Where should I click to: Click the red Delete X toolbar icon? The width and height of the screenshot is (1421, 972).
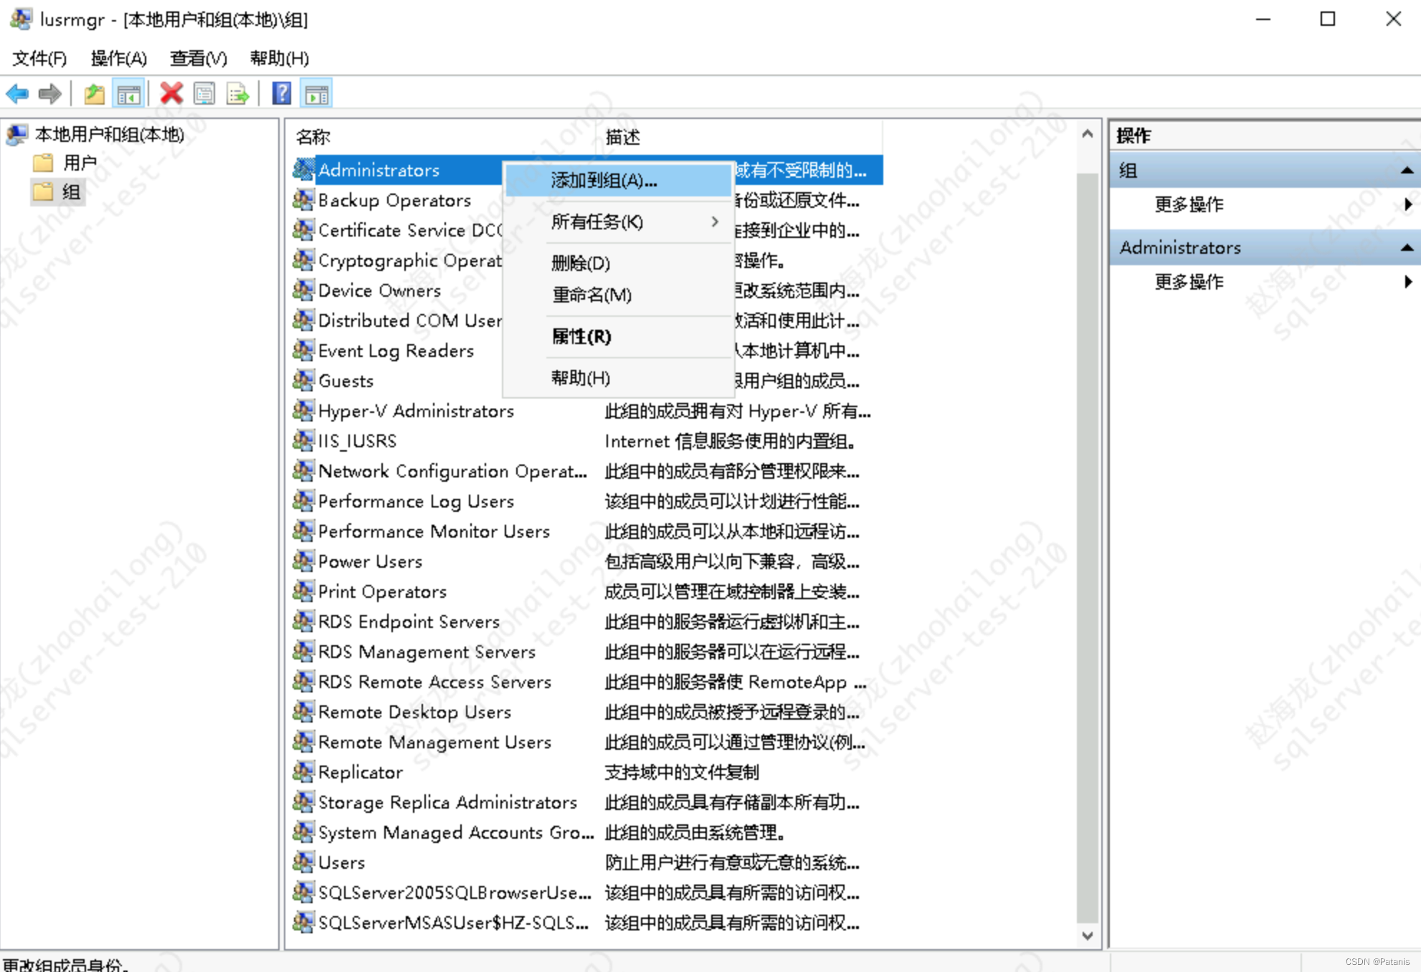coord(171,93)
